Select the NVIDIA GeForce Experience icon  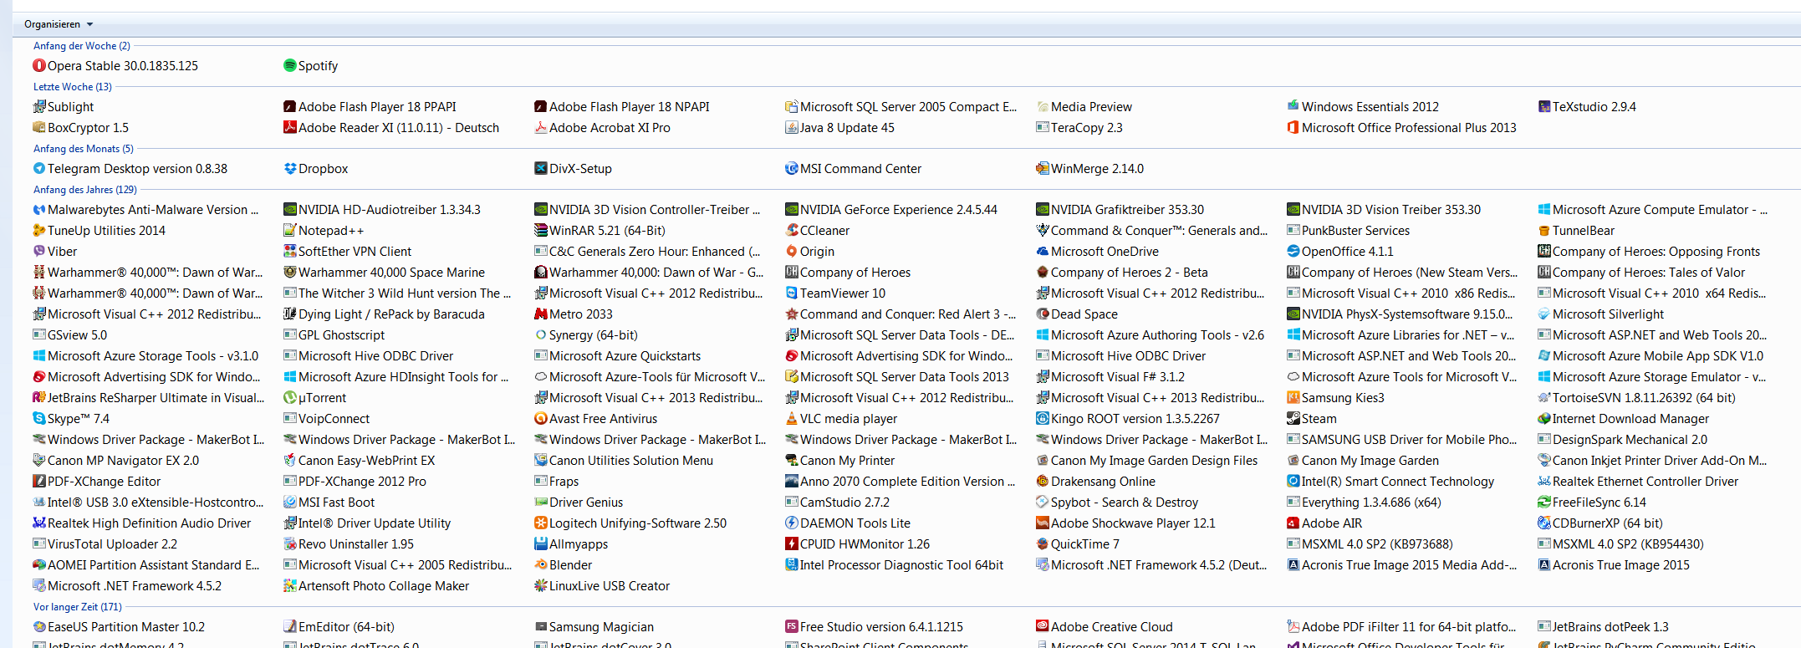792,209
